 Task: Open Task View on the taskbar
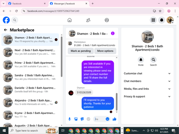pyautogui.click(x=63, y=131)
